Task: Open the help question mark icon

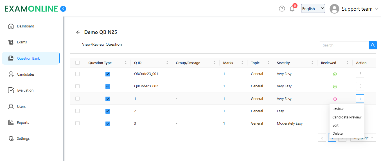Action: (x=282, y=9)
